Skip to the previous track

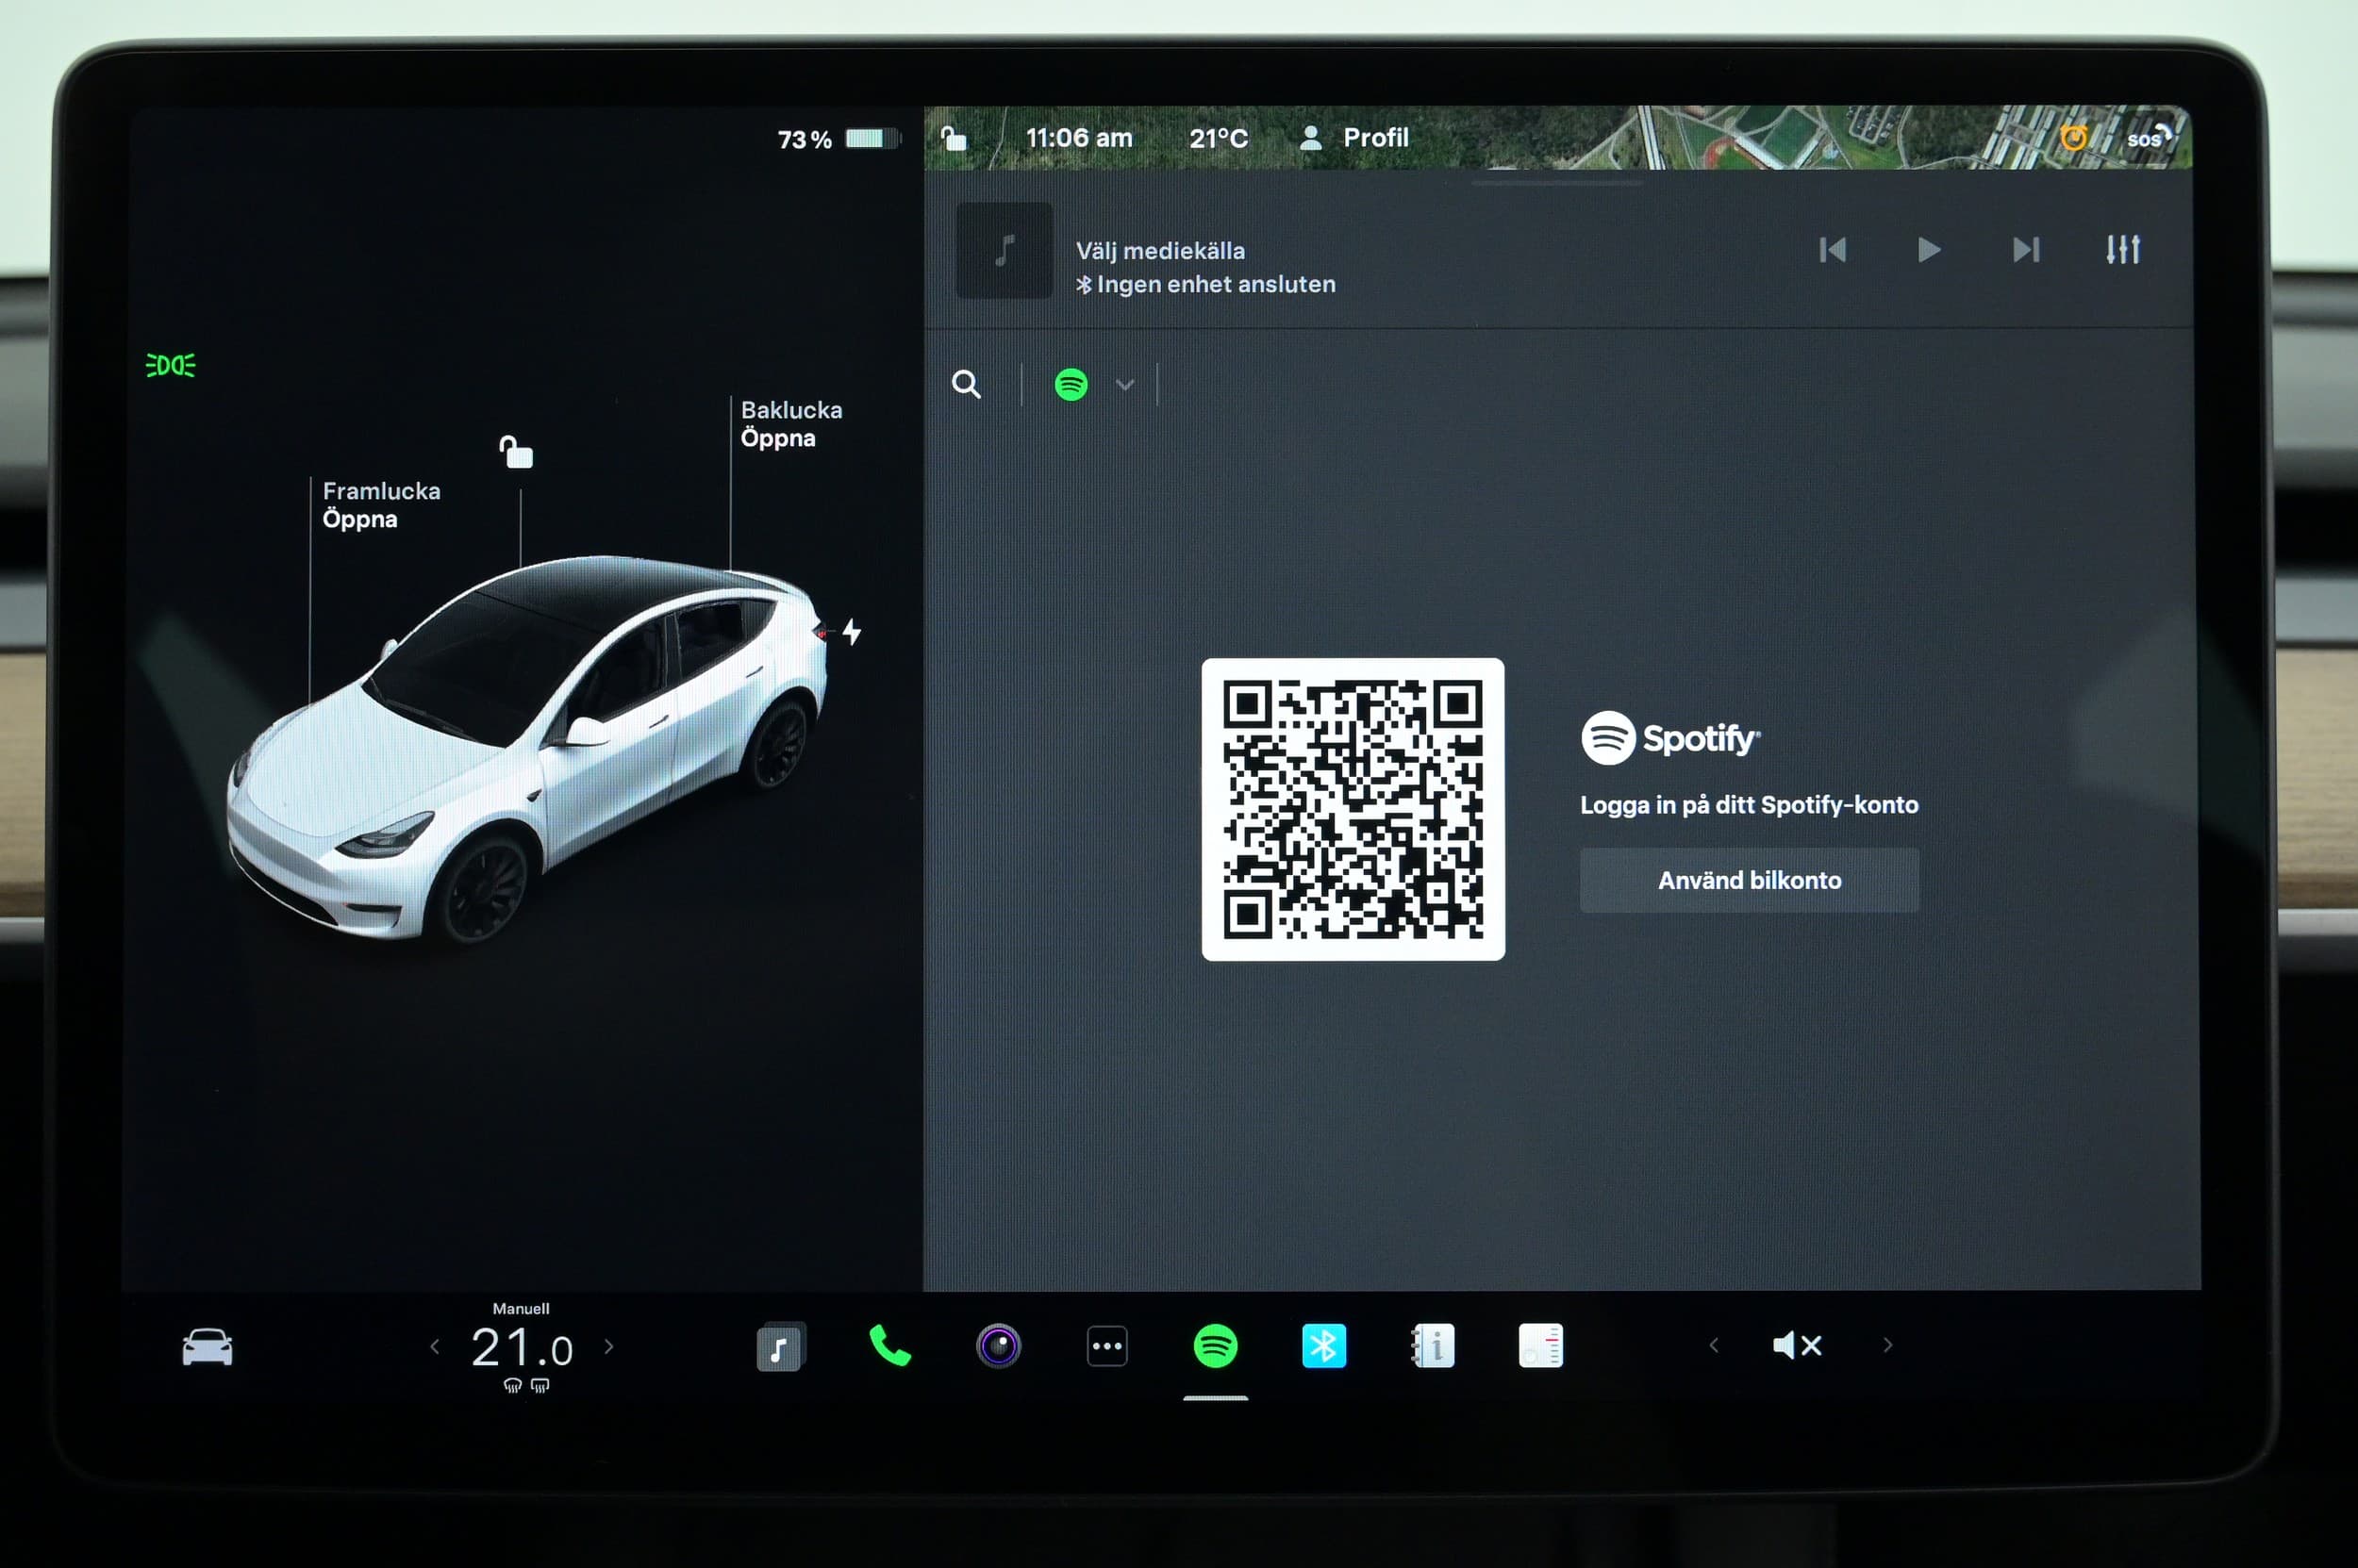coord(1833,250)
